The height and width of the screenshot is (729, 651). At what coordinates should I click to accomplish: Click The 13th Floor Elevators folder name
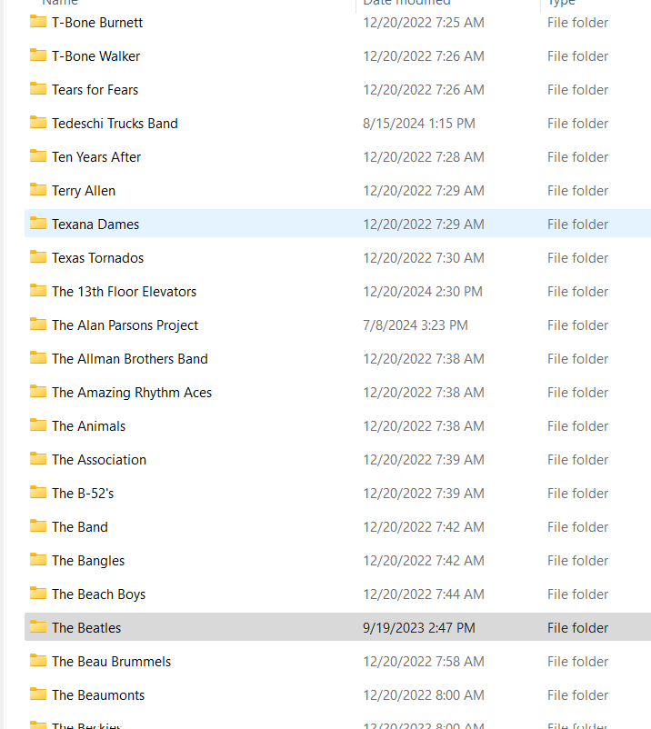click(124, 292)
